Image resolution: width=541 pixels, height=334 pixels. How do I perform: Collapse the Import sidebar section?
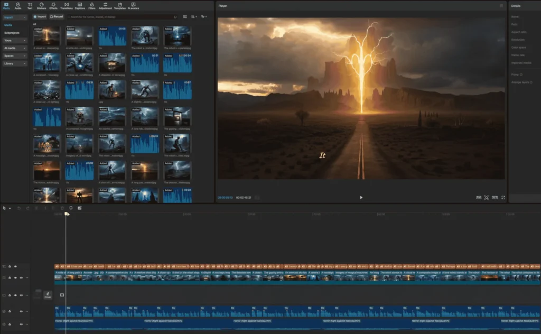coord(14,17)
